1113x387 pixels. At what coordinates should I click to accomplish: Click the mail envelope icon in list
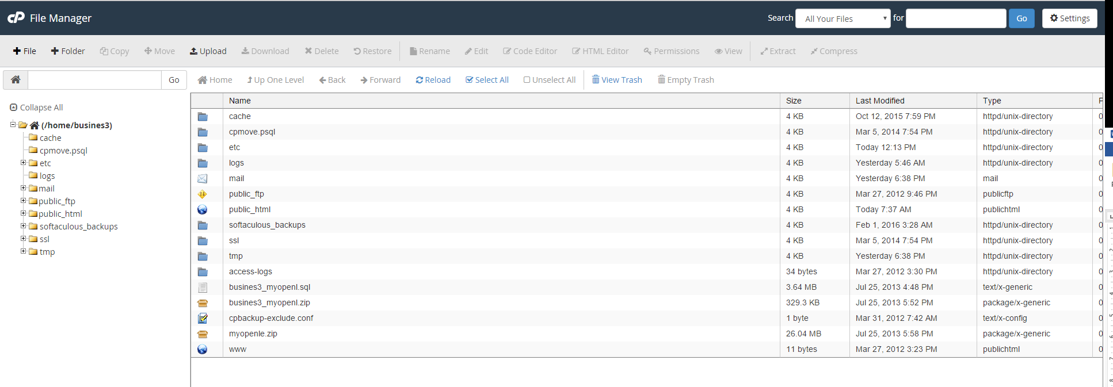pos(203,179)
